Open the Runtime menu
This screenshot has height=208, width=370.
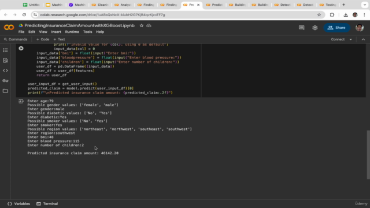pos(72,32)
